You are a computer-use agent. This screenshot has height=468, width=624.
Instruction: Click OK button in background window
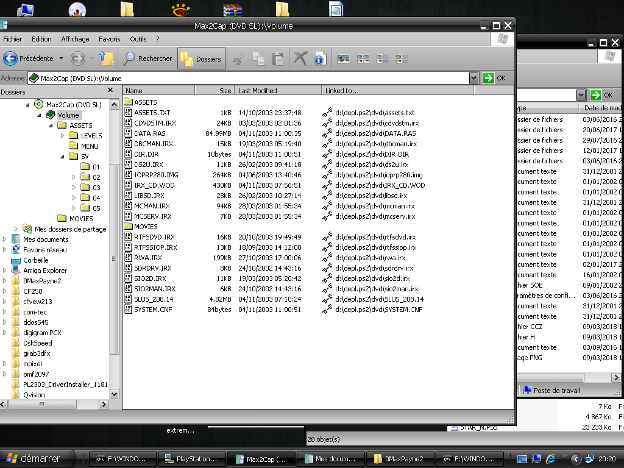(601, 94)
